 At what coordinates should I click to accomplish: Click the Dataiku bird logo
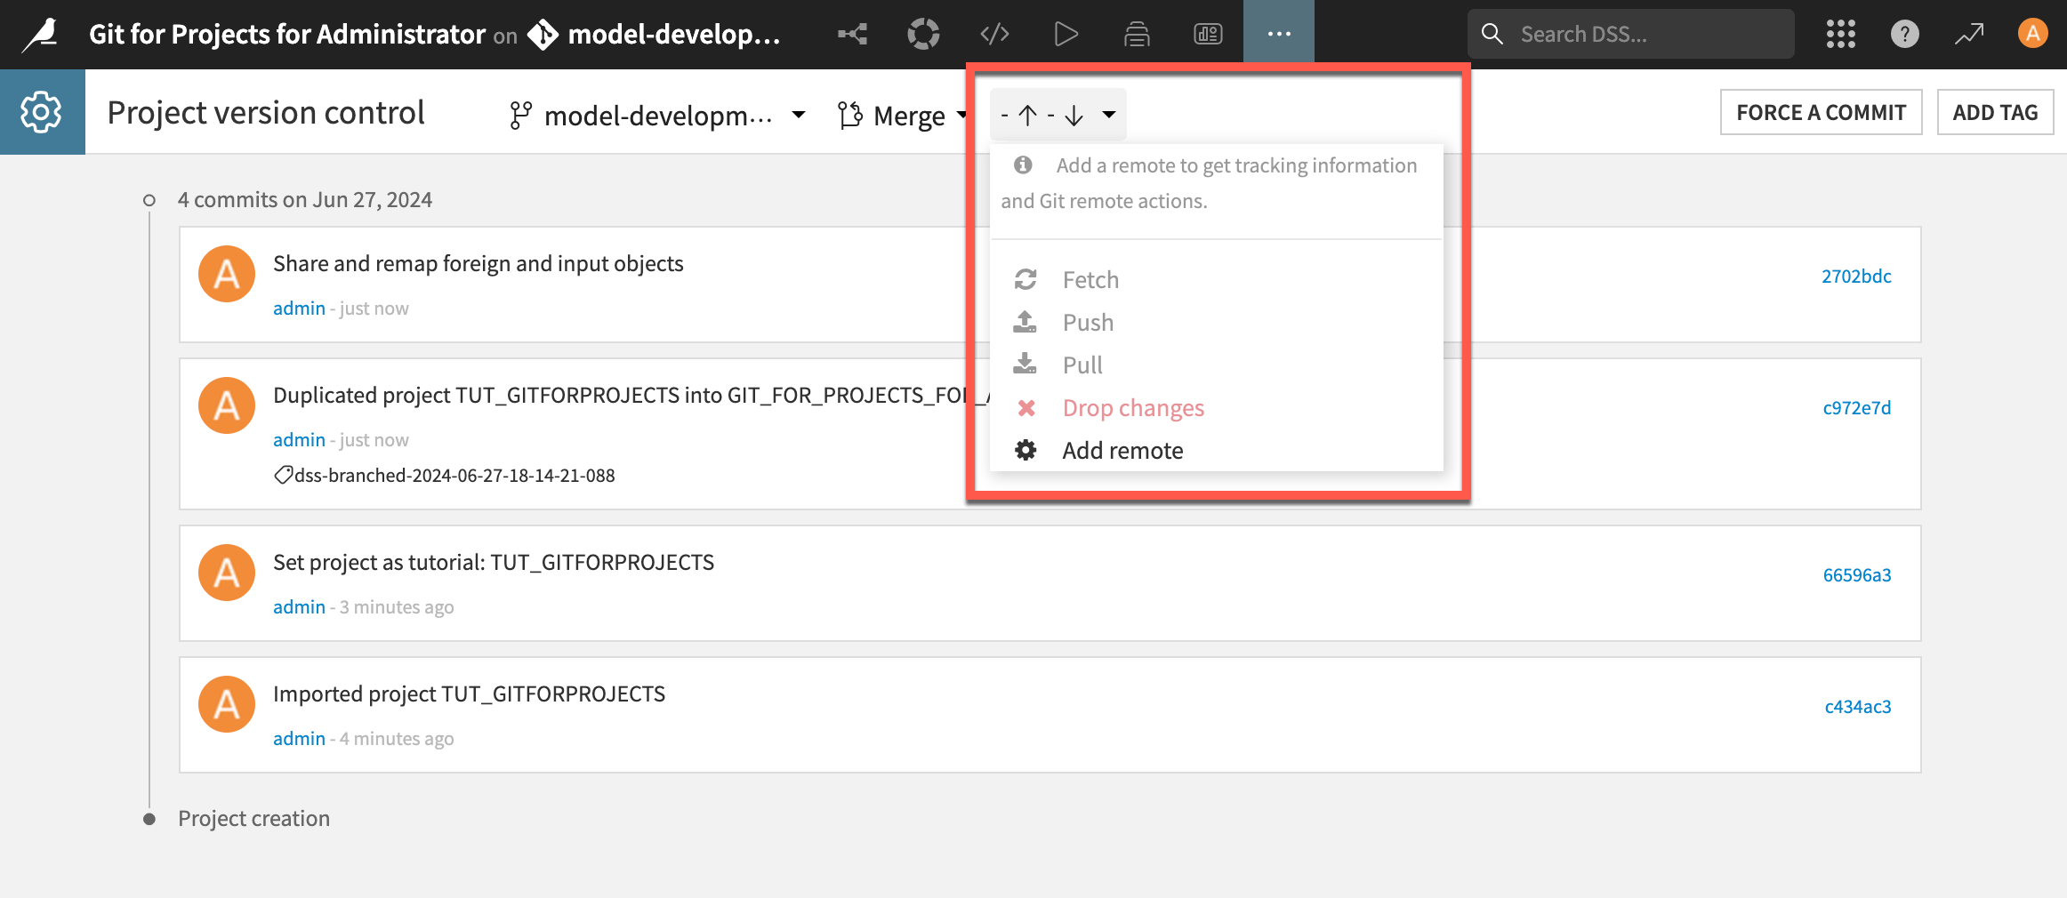(x=37, y=34)
